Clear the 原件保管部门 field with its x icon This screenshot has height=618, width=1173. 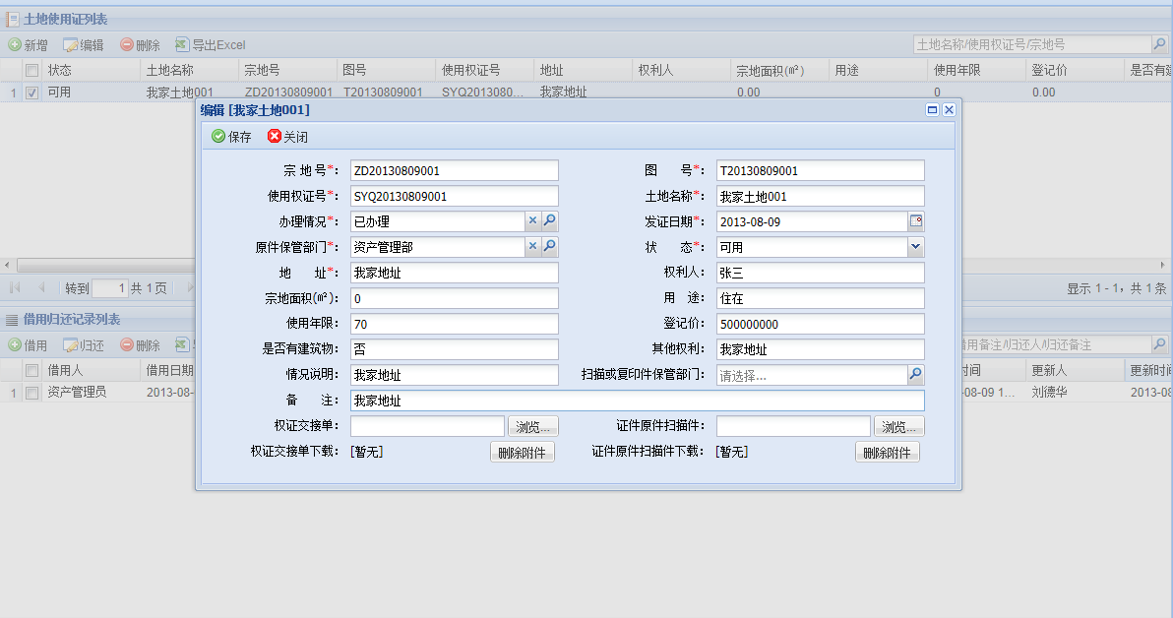click(532, 246)
